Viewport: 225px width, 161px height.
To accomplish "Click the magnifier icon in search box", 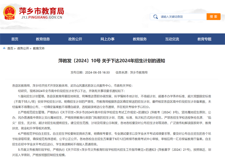I will (155, 17).
